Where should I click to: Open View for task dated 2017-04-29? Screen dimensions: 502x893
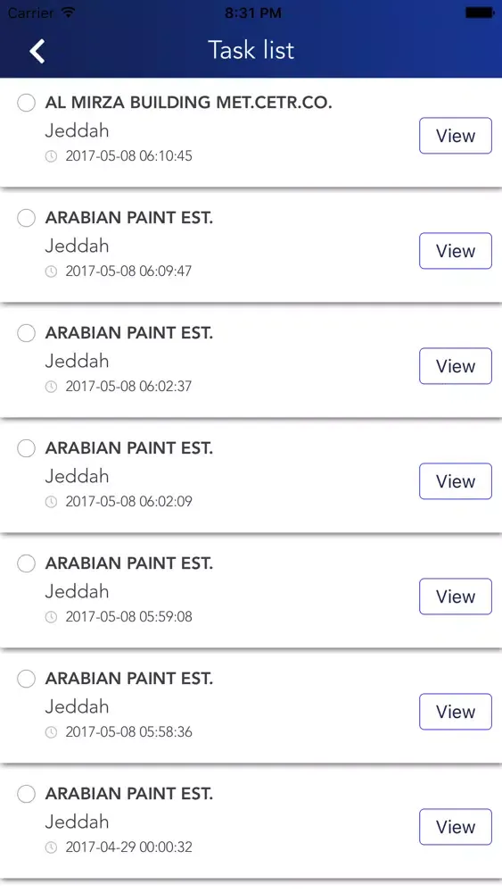coord(456,826)
